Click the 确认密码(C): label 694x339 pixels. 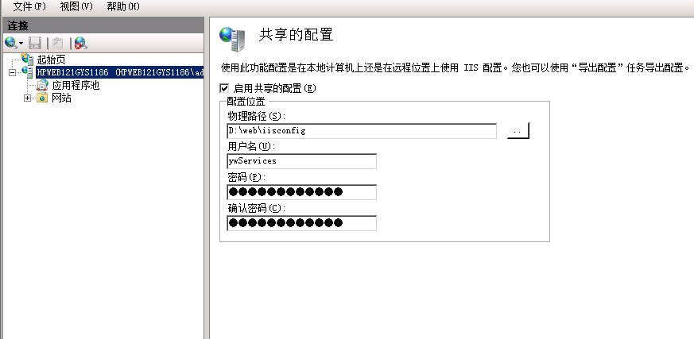click(x=257, y=208)
